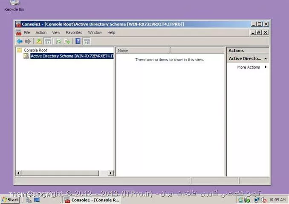This screenshot has height=204, width=289.
Task: Click the blue window quick launch icon
Action: 37,200
